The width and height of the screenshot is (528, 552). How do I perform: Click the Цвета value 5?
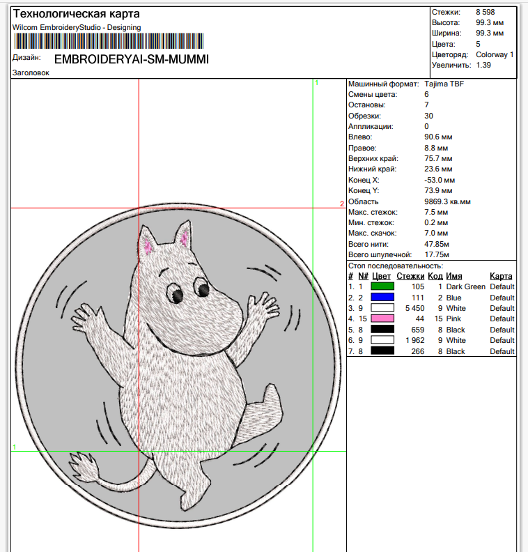pos(478,44)
